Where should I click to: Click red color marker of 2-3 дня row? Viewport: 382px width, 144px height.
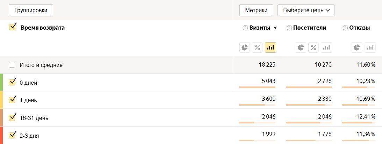coord(1,135)
